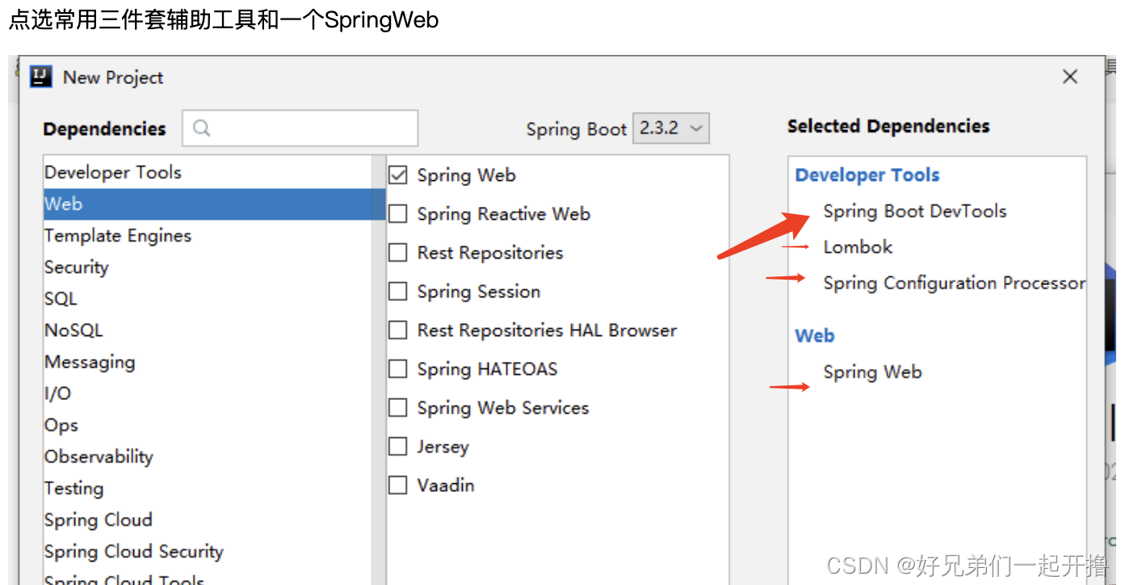Close the New Project dialog
This screenshot has width=1121, height=585.
coord(1070,77)
